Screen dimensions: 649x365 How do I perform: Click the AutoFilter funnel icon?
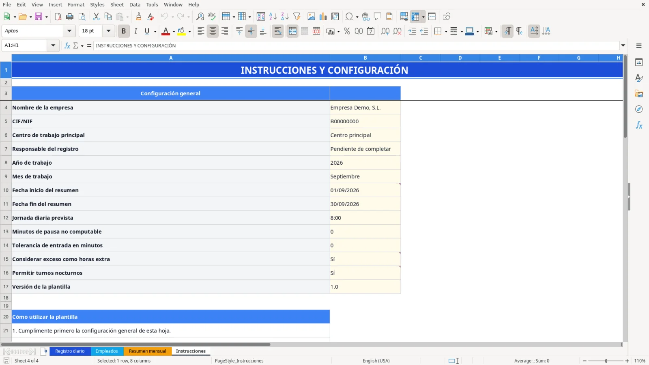(x=297, y=17)
